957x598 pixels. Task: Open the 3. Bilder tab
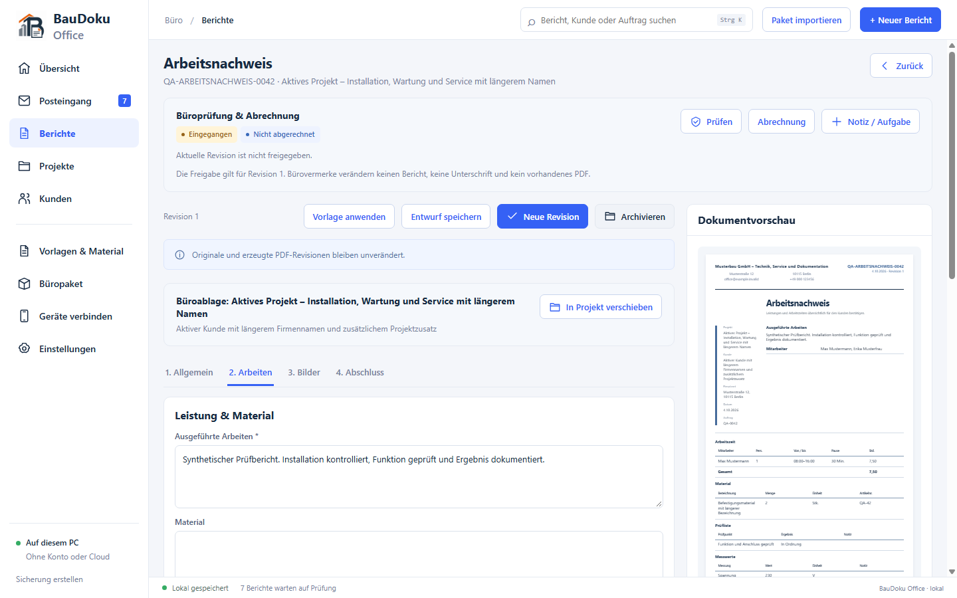click(x=304, y=373)
